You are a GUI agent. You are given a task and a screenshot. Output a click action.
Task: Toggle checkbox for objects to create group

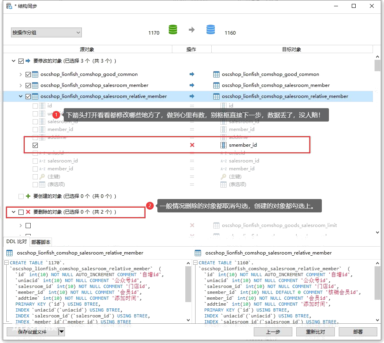(x=21, y=196)
